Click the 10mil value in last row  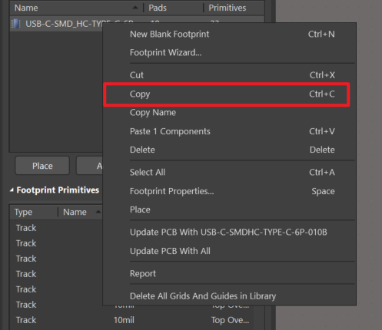124,320
